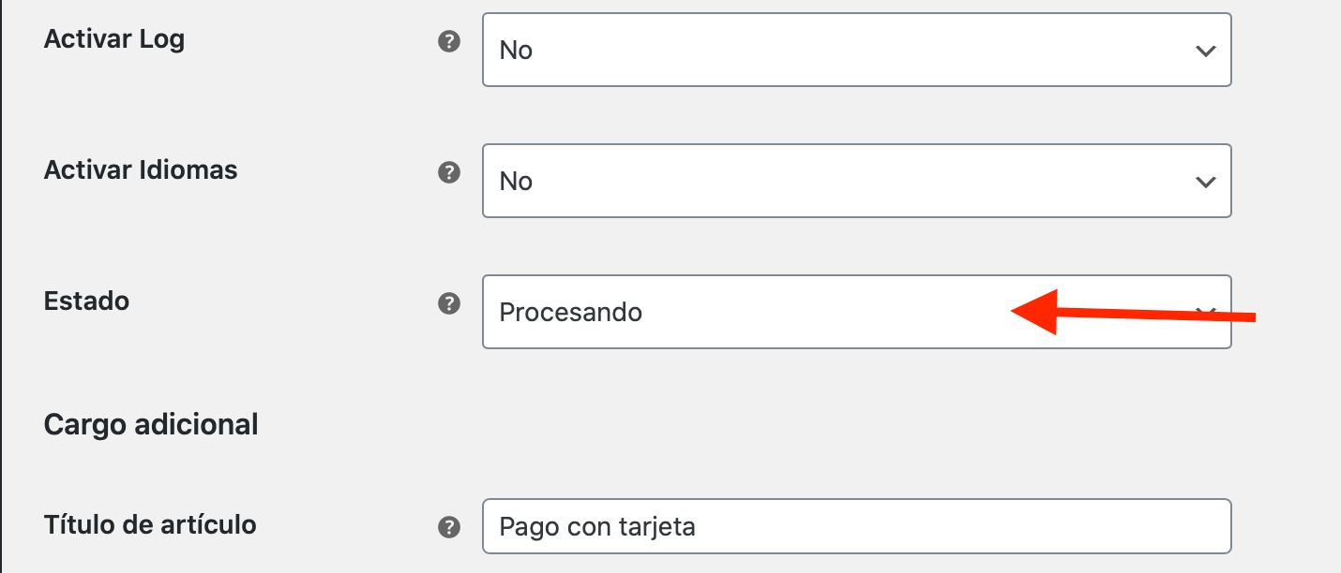This screenshot has width=1341, height=573.
Task: Click the red arrow annotation head
Action: pos(1034,312)
